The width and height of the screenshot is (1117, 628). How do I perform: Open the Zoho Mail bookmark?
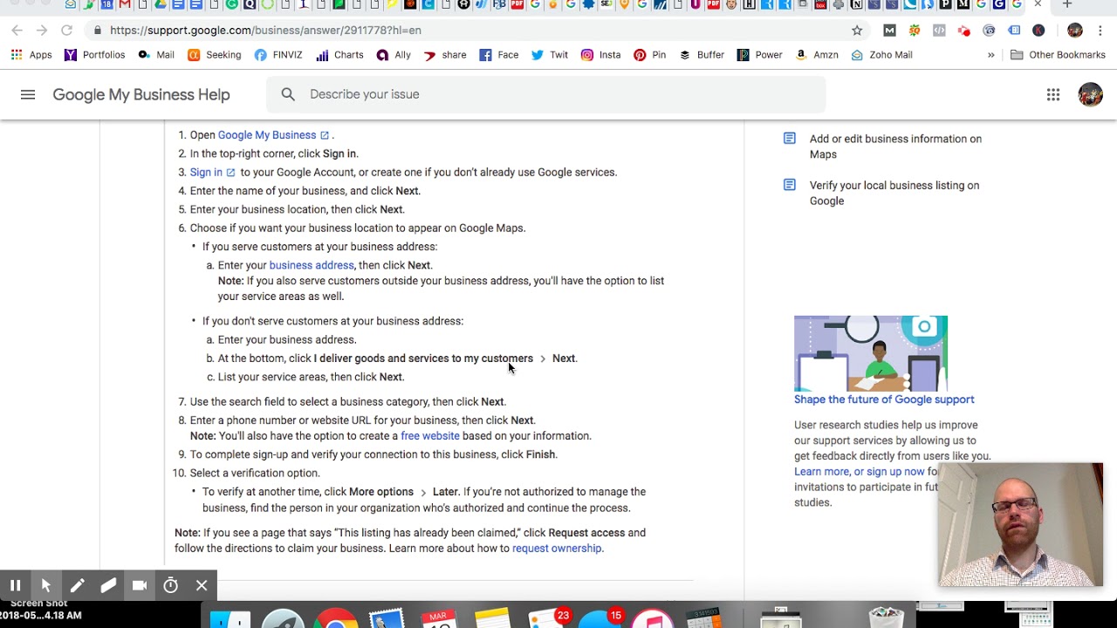coord(881,55)
